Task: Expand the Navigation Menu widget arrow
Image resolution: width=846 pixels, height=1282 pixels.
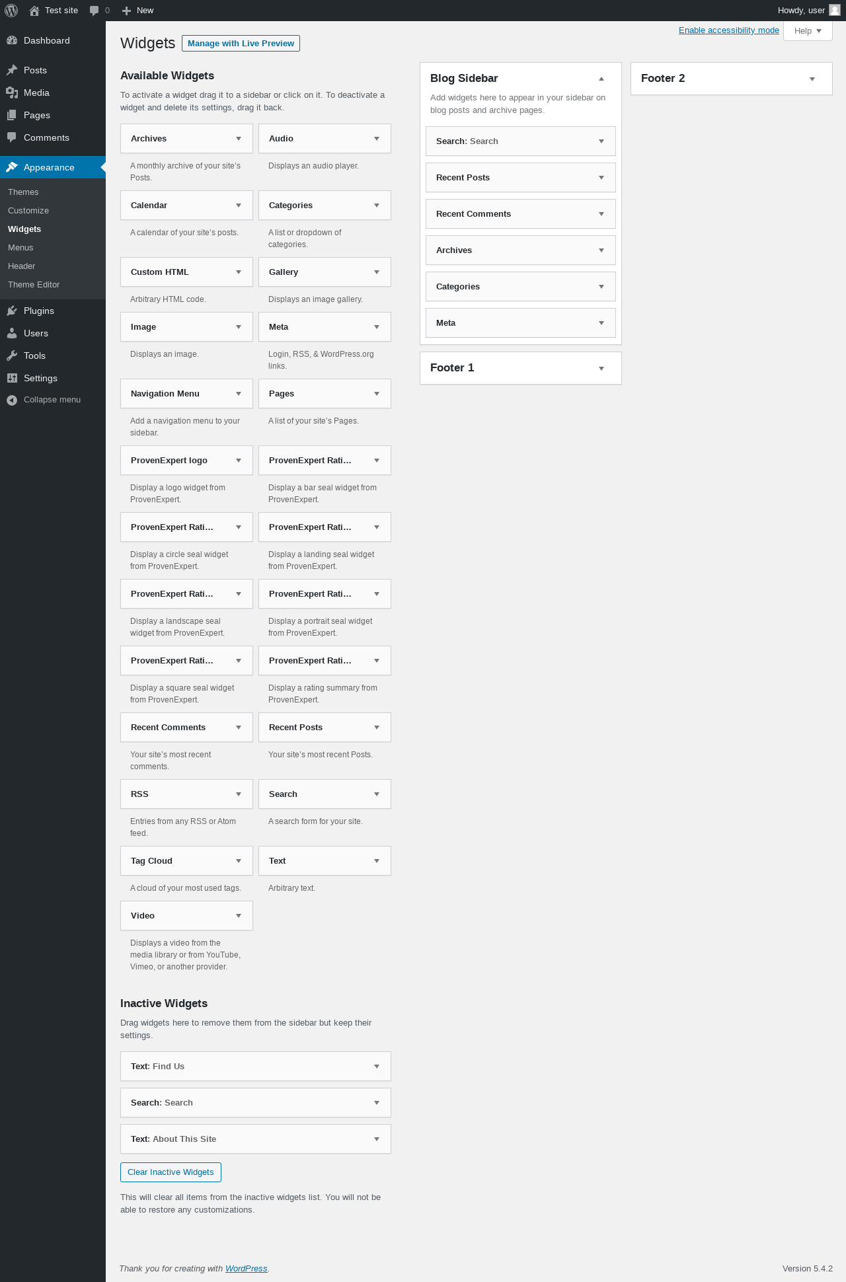Action: [x=239, y=394]
